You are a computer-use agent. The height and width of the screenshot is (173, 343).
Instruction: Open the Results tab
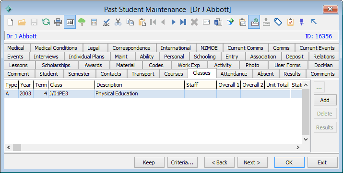pyautogui.click(x=292, y=74)
